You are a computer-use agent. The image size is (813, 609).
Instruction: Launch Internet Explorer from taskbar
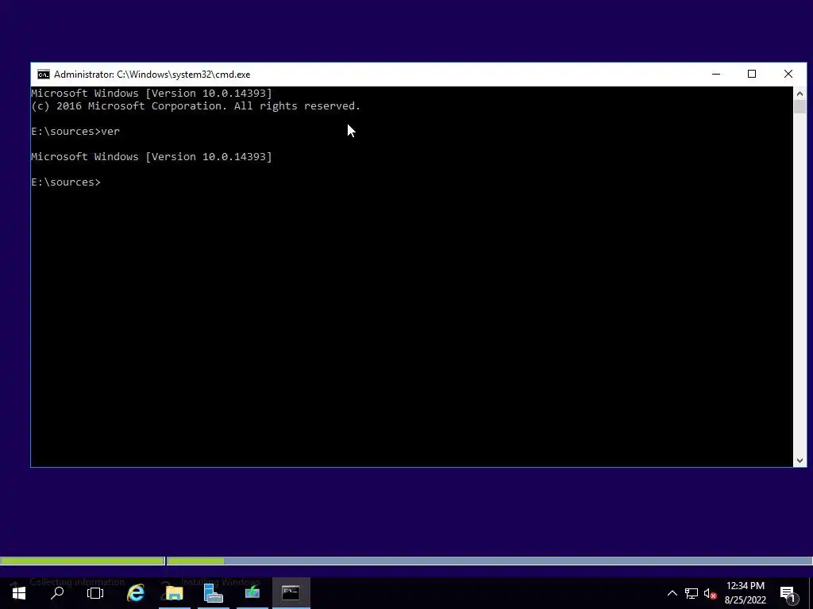136,593
